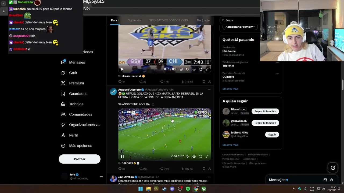The image size is (344, 193).
Task: Compose new message in Mensajes drawer
Action: [x=325, y=180]
